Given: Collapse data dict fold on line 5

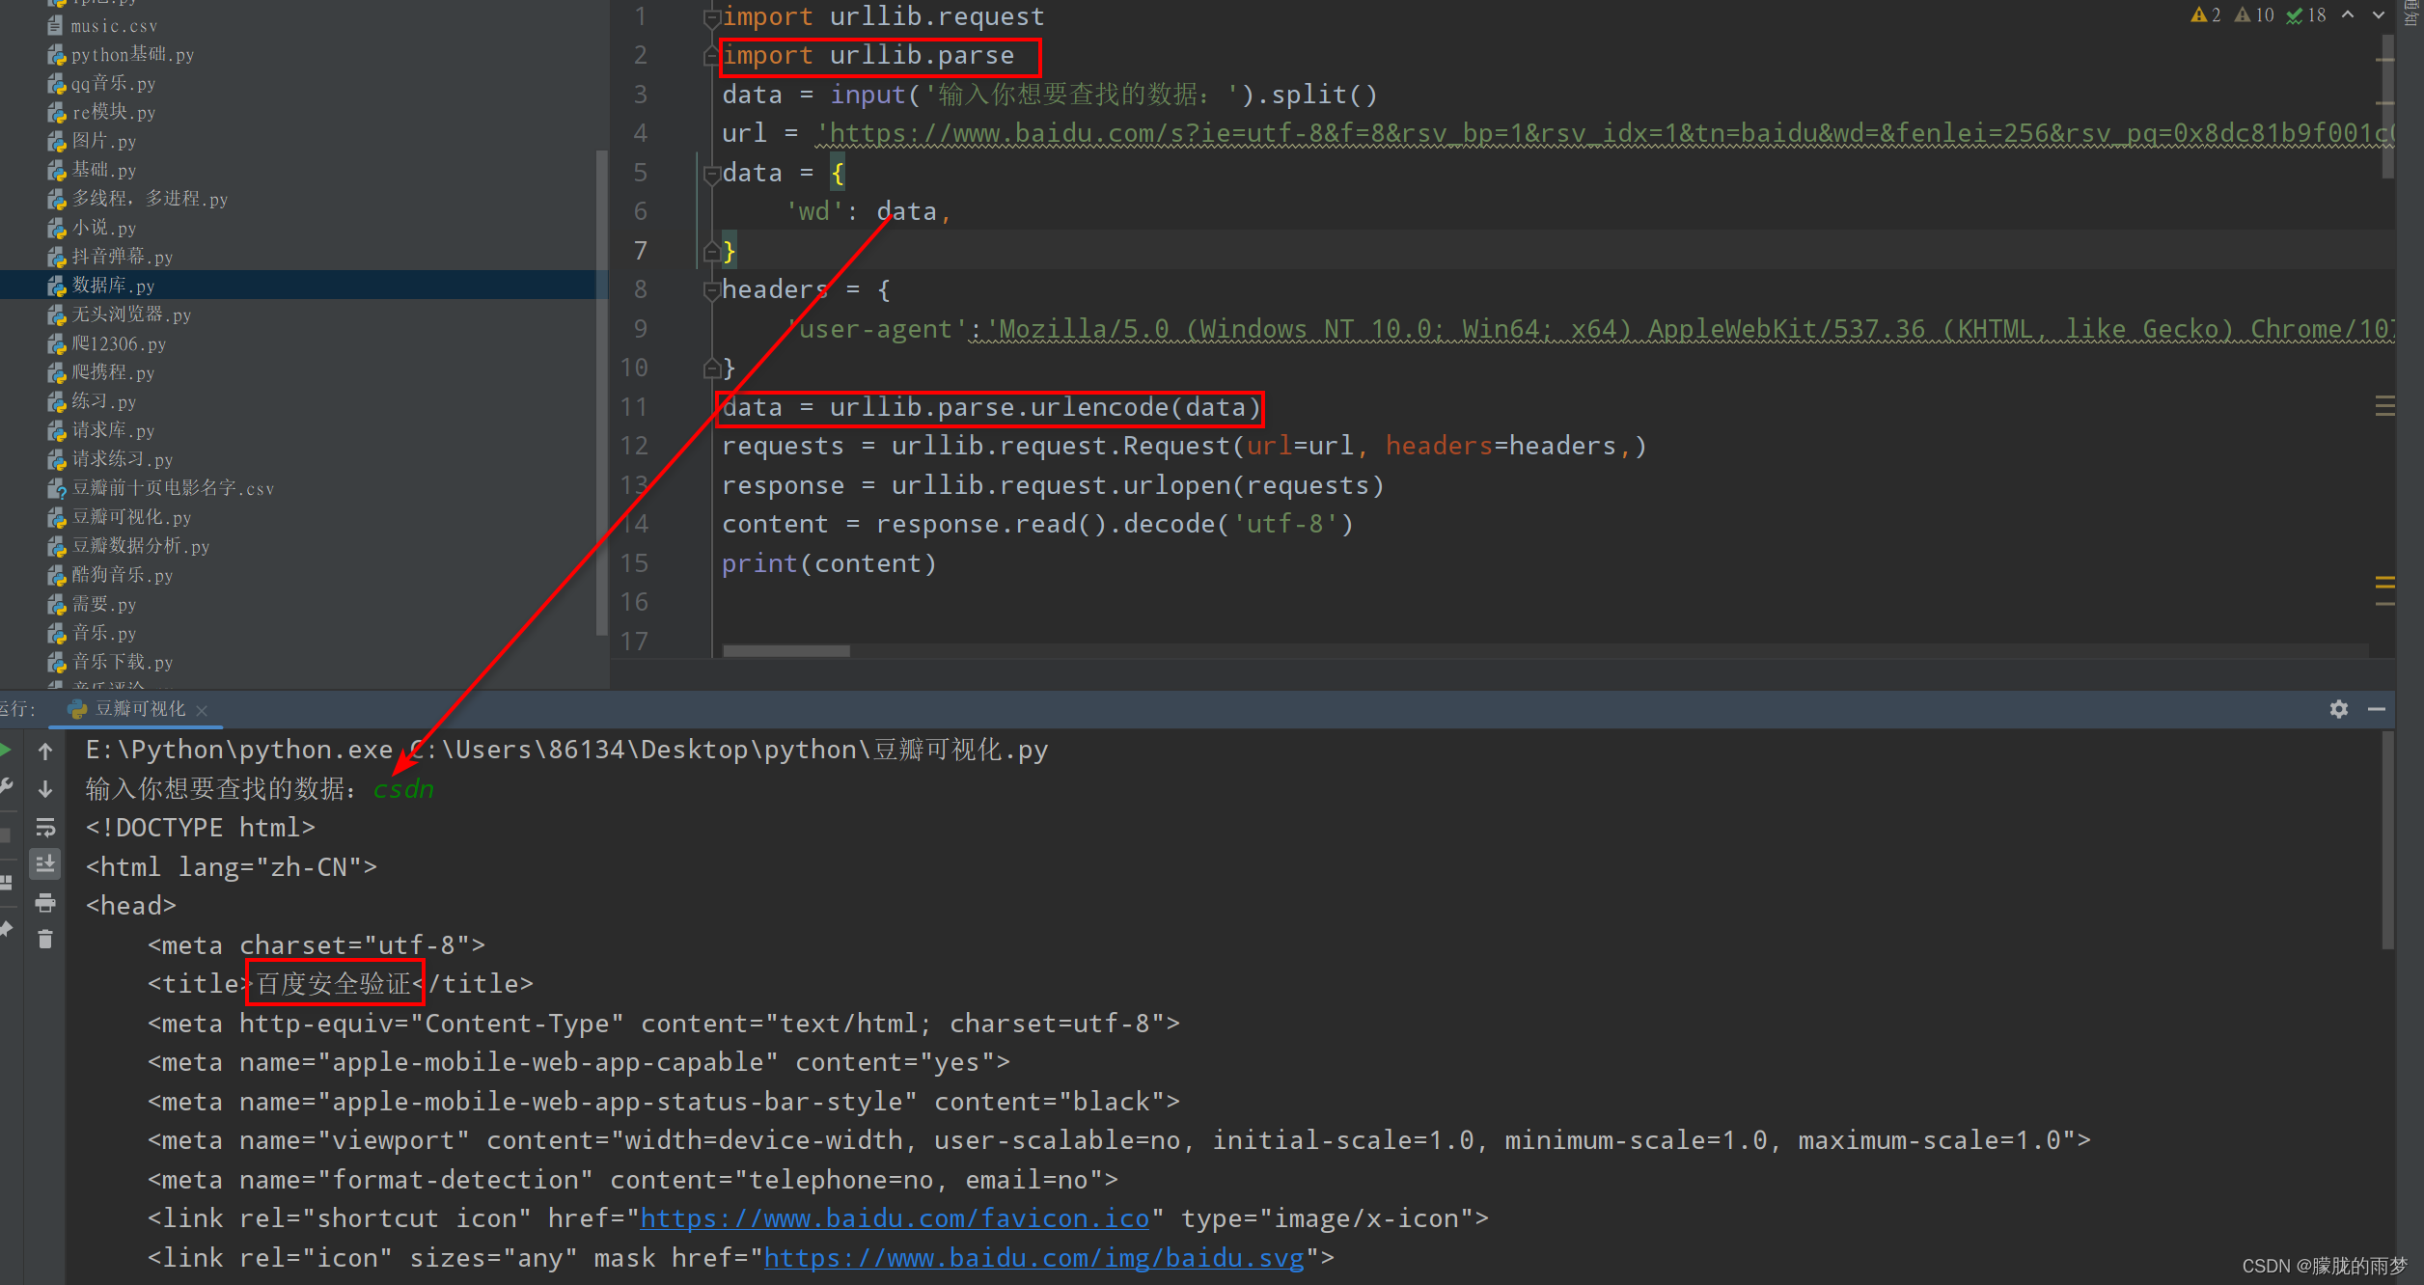Looking at the screenshot, I should coord(712,174).
